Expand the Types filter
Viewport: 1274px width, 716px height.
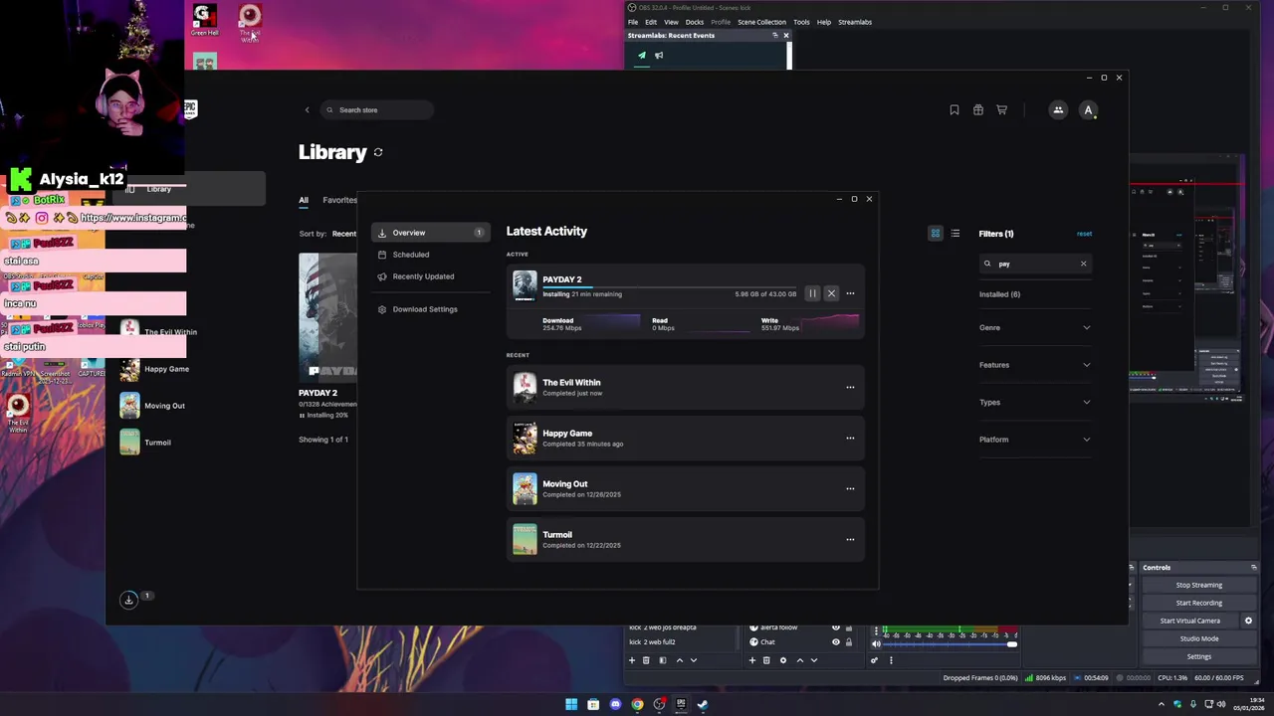[1035, 403]
